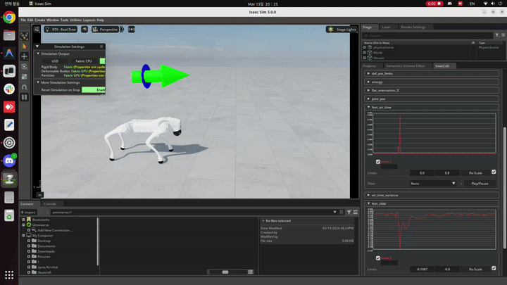507x285 pixels.
Task: Click Re-Scale in feet_air_time limits
Action: 475,173
